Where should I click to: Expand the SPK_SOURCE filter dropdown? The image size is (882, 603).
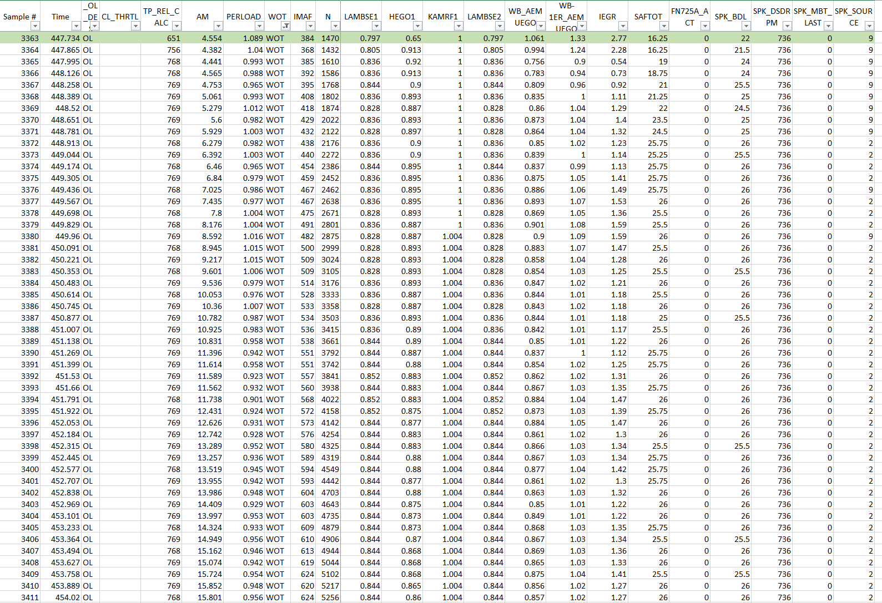(x=869, y=26)
